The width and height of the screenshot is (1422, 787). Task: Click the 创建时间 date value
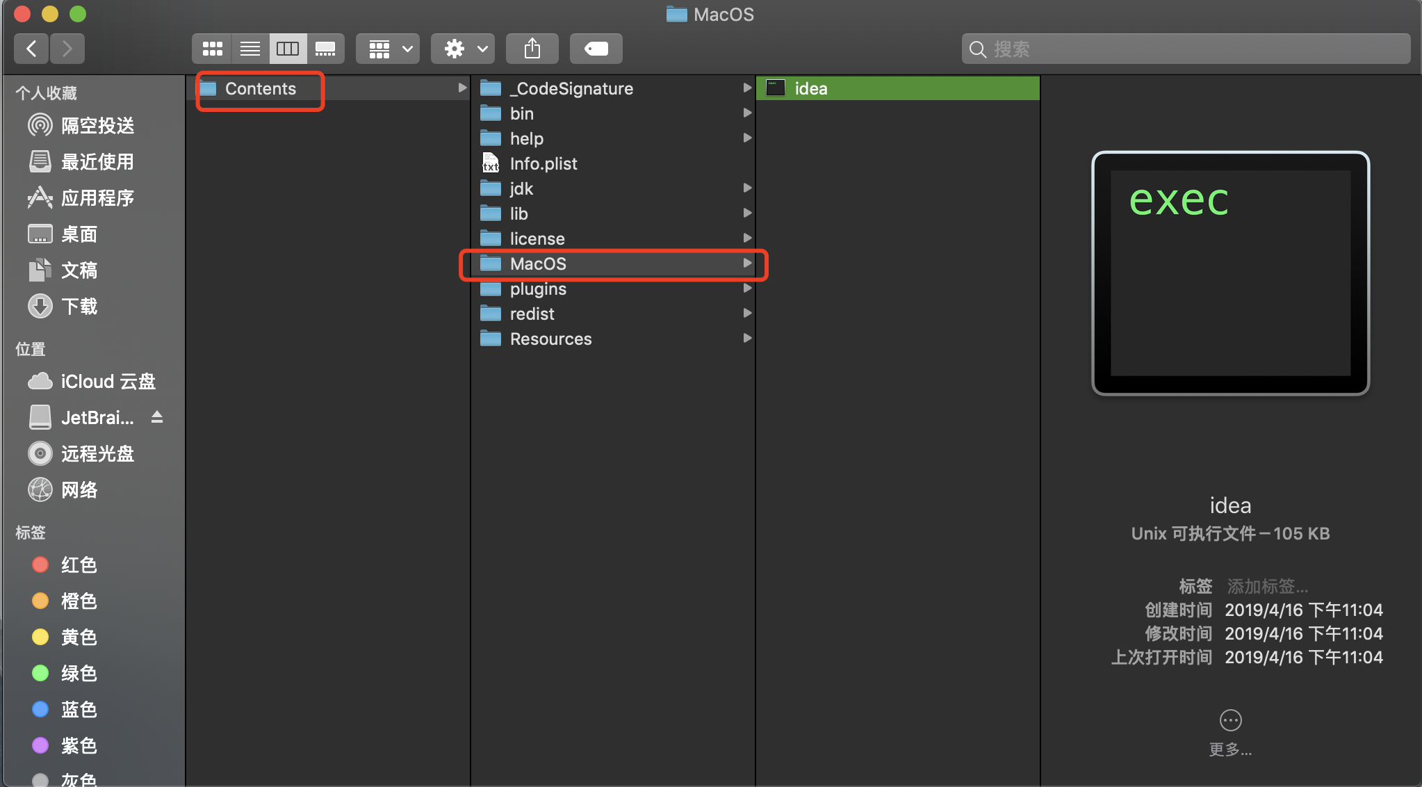[1304, 610]
